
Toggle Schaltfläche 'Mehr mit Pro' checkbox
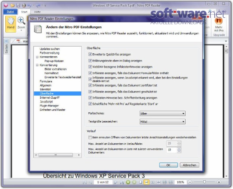pos(90,104)
